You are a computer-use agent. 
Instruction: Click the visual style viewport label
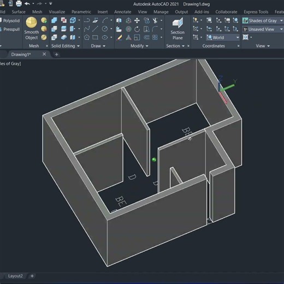click(10, 63)
